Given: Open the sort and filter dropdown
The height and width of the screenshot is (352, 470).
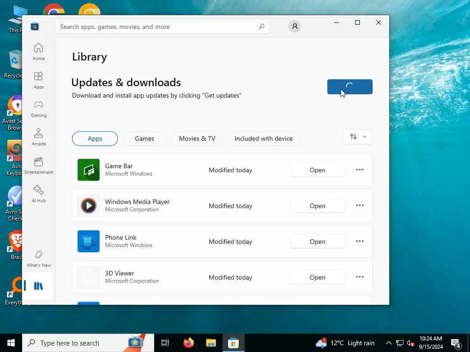Looking at the screenshot, I should coord(358,137).
